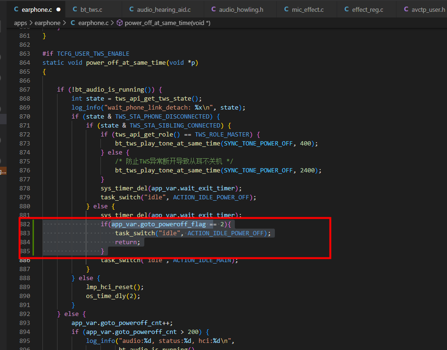
Task: Click ACTION_IDLE_POWER_OFF on line 879
Action: pos(211,197)
